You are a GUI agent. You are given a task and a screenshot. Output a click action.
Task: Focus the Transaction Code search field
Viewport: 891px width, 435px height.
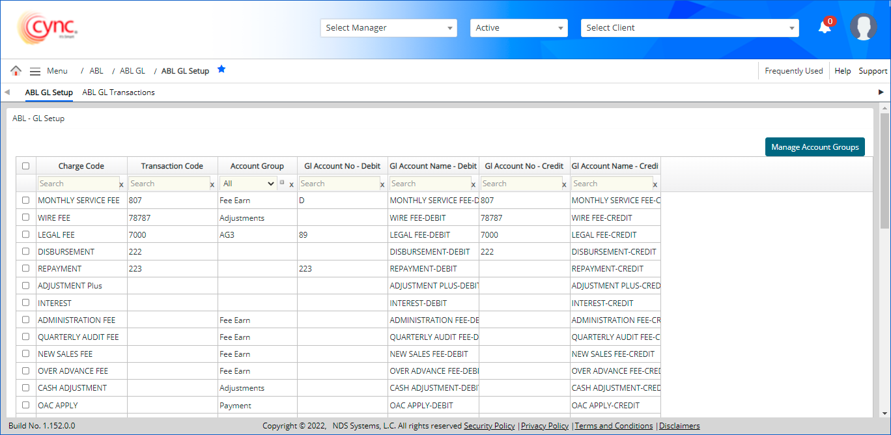pos(169,184)
